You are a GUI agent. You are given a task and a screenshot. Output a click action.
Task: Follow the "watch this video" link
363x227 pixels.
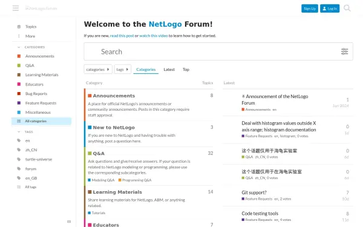[x=154, y=36]
